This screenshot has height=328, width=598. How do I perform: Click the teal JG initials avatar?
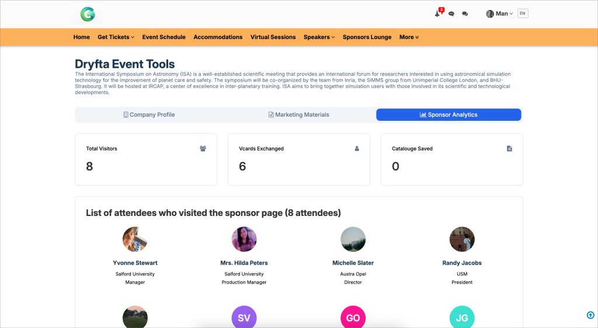click(462, 317)
